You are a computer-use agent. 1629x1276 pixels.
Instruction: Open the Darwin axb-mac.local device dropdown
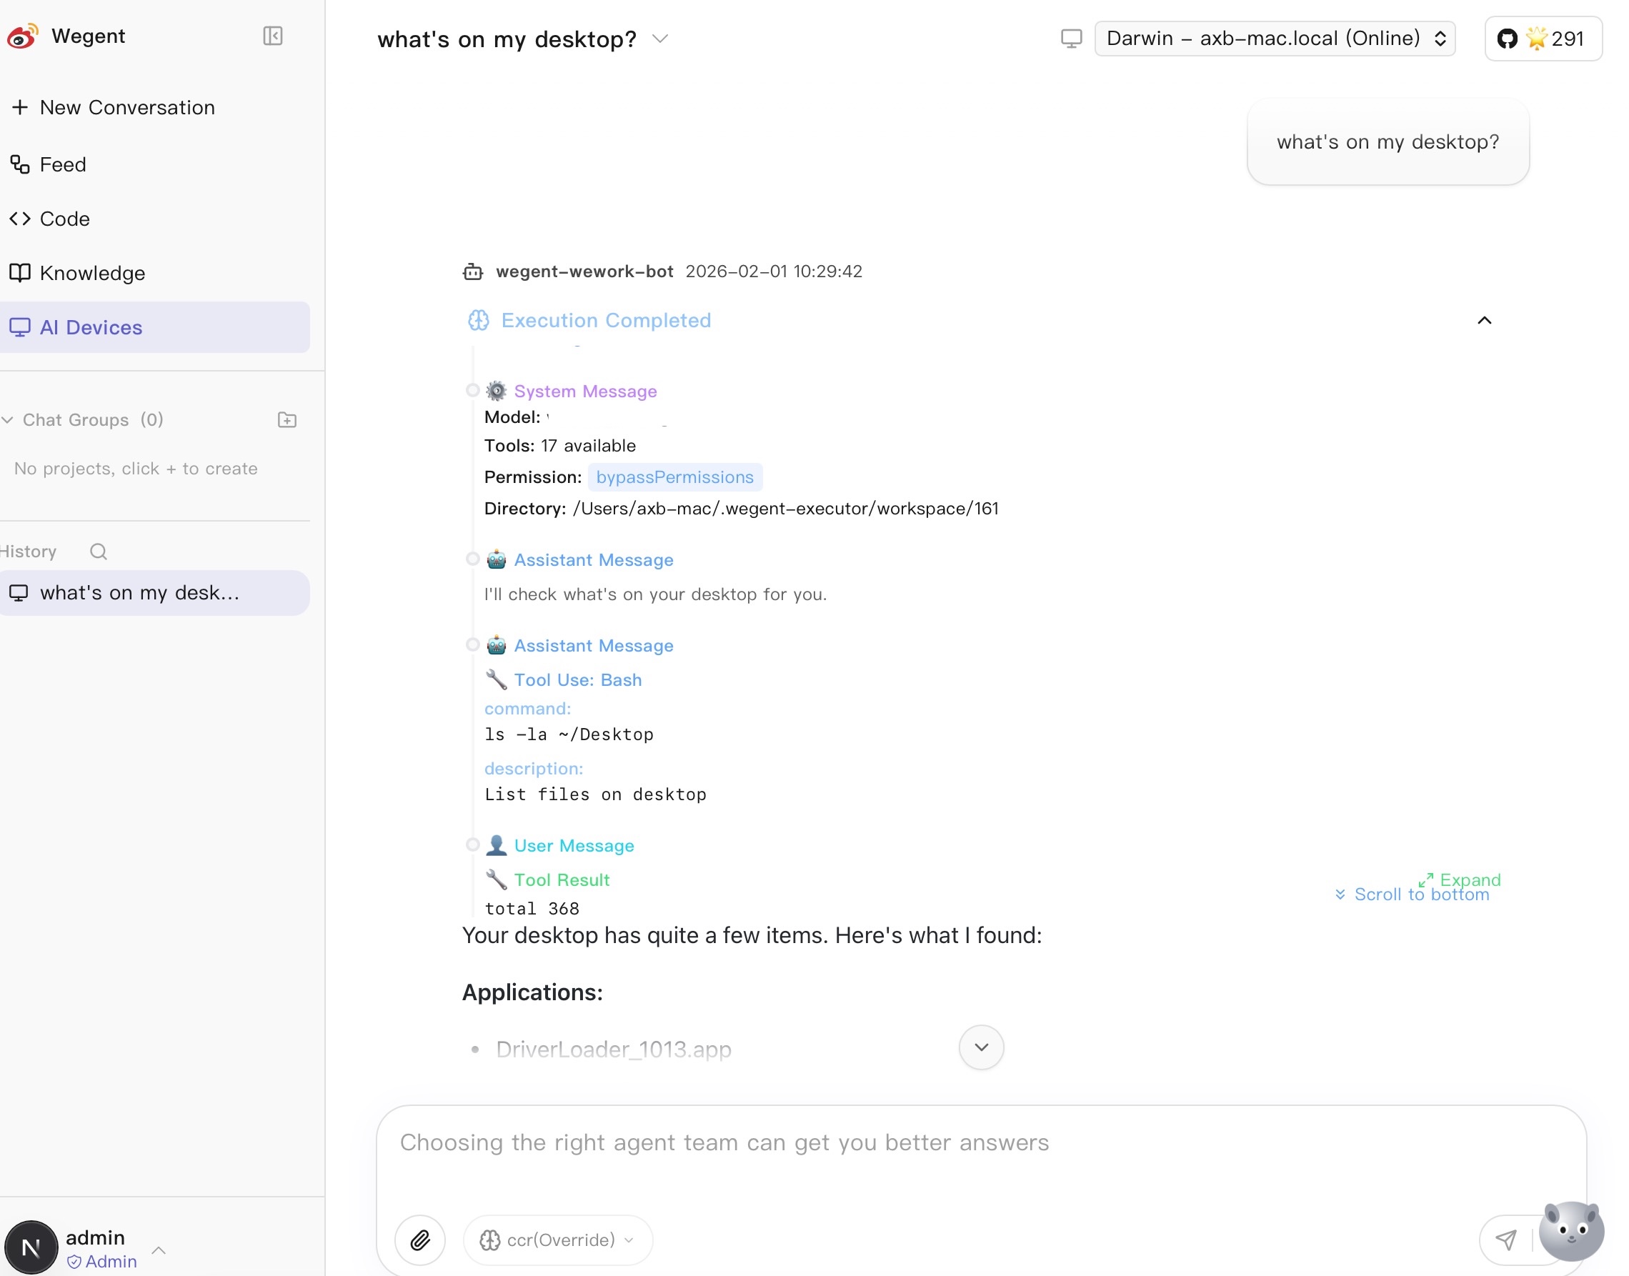pos(1274,39)
